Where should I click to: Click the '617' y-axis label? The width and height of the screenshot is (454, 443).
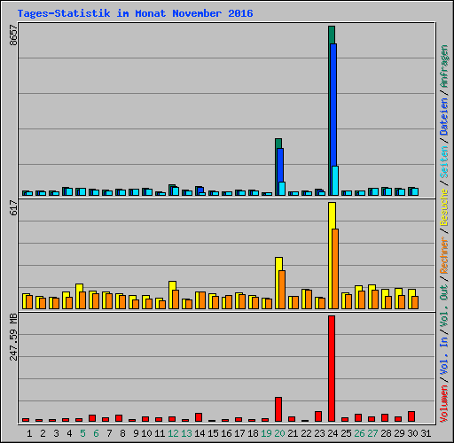coord(14,207)
